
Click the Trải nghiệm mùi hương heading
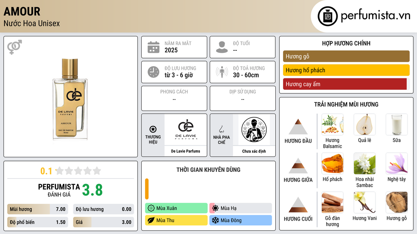346,104
